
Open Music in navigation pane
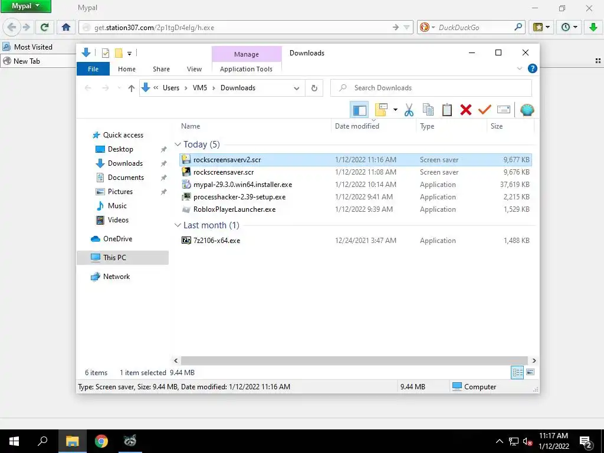click(x=117, y=206)
